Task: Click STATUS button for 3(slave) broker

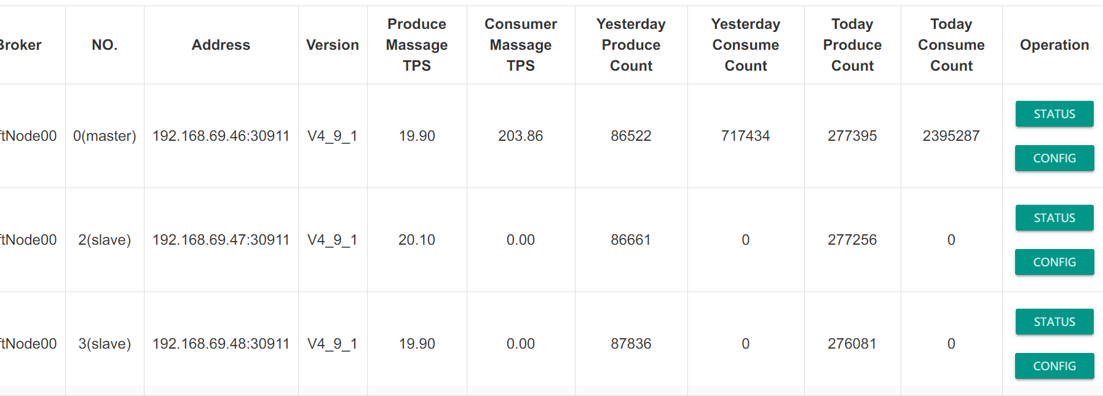Action: click(x=1054, y=322)
